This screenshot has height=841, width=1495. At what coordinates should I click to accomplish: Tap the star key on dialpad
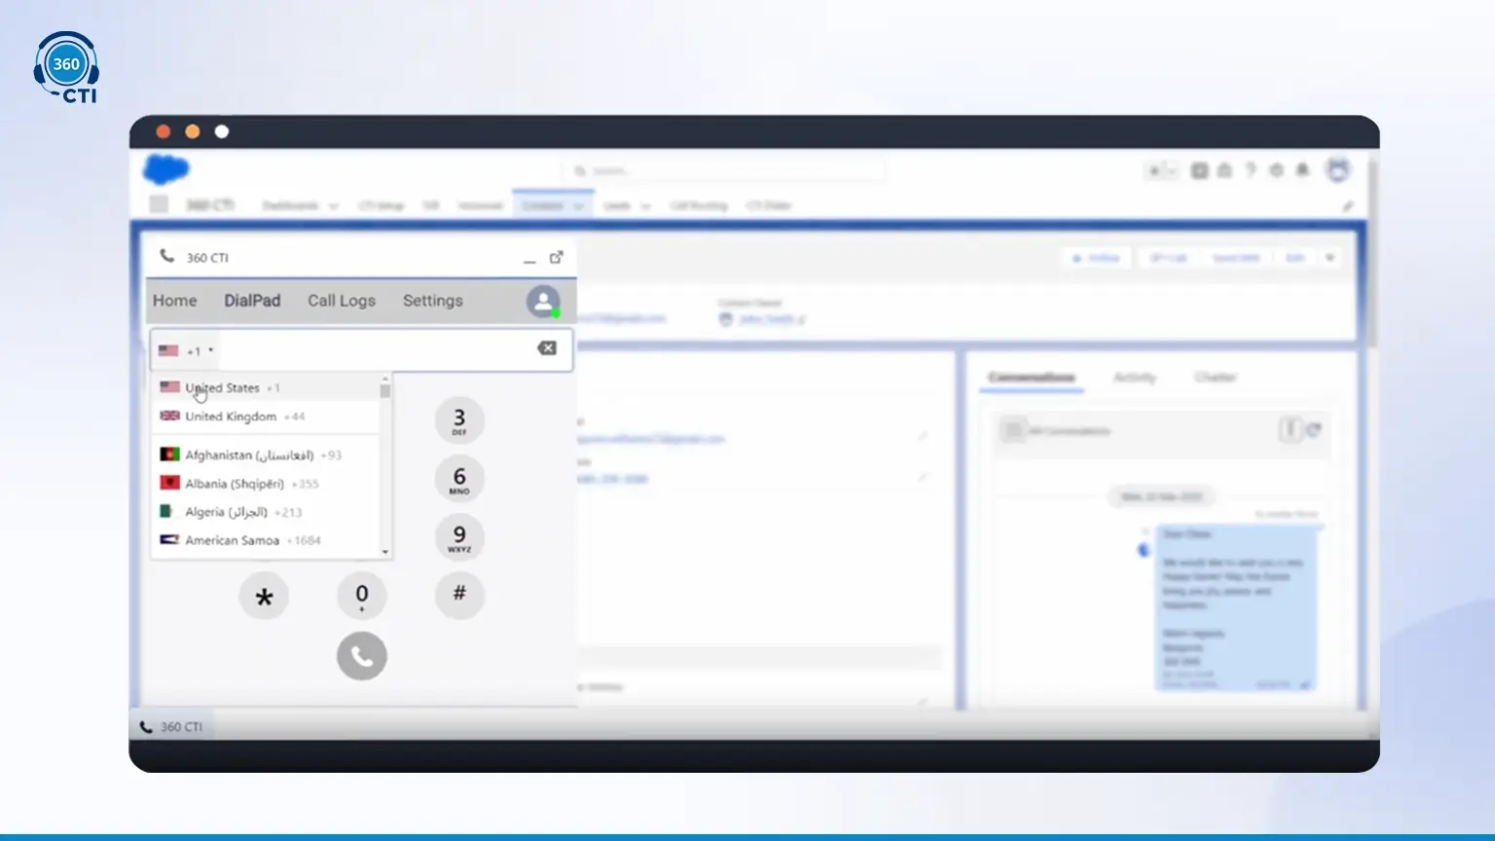[x=264, y=595]
